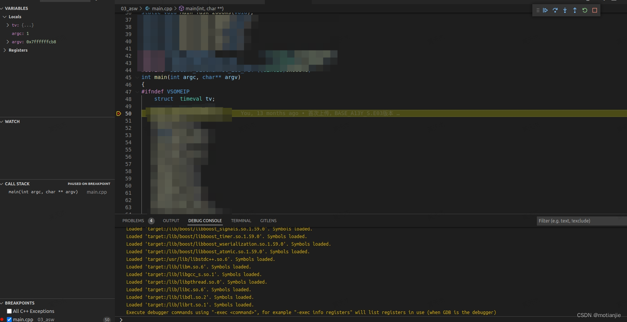This screenshot has width=627, height=322.
Task: Collapse the Locals group
Action: tap(5, 17)
